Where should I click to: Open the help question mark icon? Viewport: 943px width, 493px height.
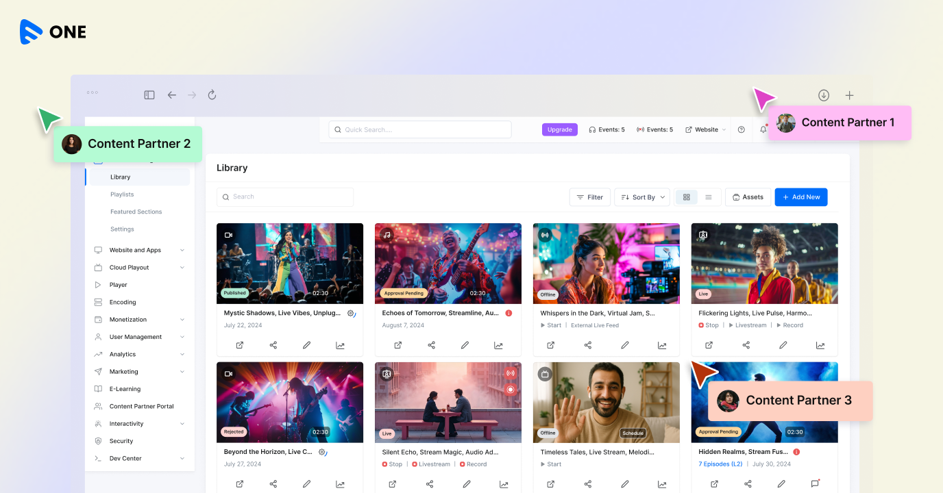(x=741, y=129)
